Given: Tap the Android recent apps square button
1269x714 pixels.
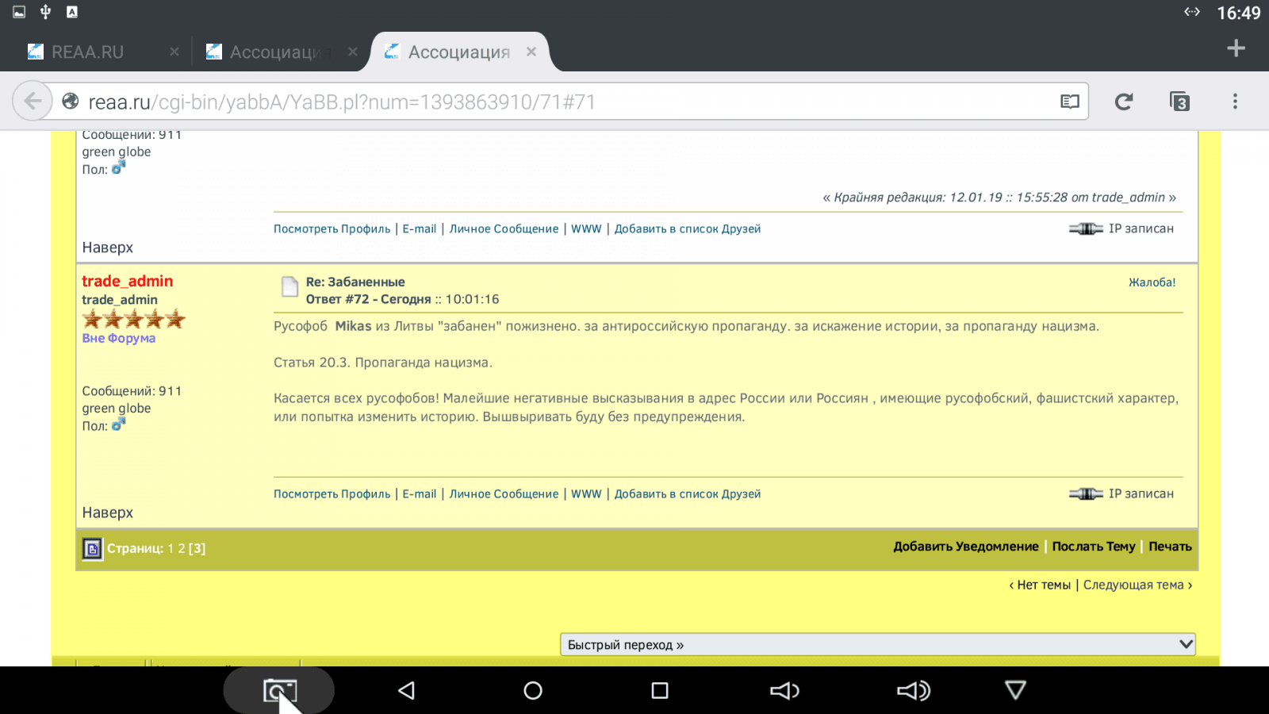Looking at the screenshot, I should pos(660,690).
